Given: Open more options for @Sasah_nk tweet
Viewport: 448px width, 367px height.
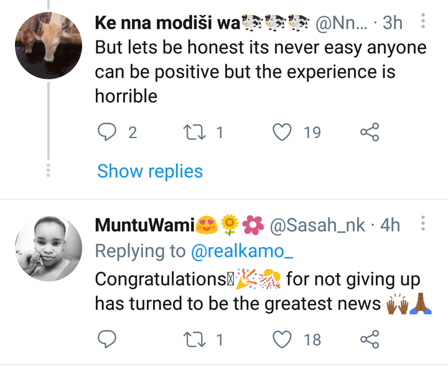Looking at the screenshot, I should tap(423, 223).
